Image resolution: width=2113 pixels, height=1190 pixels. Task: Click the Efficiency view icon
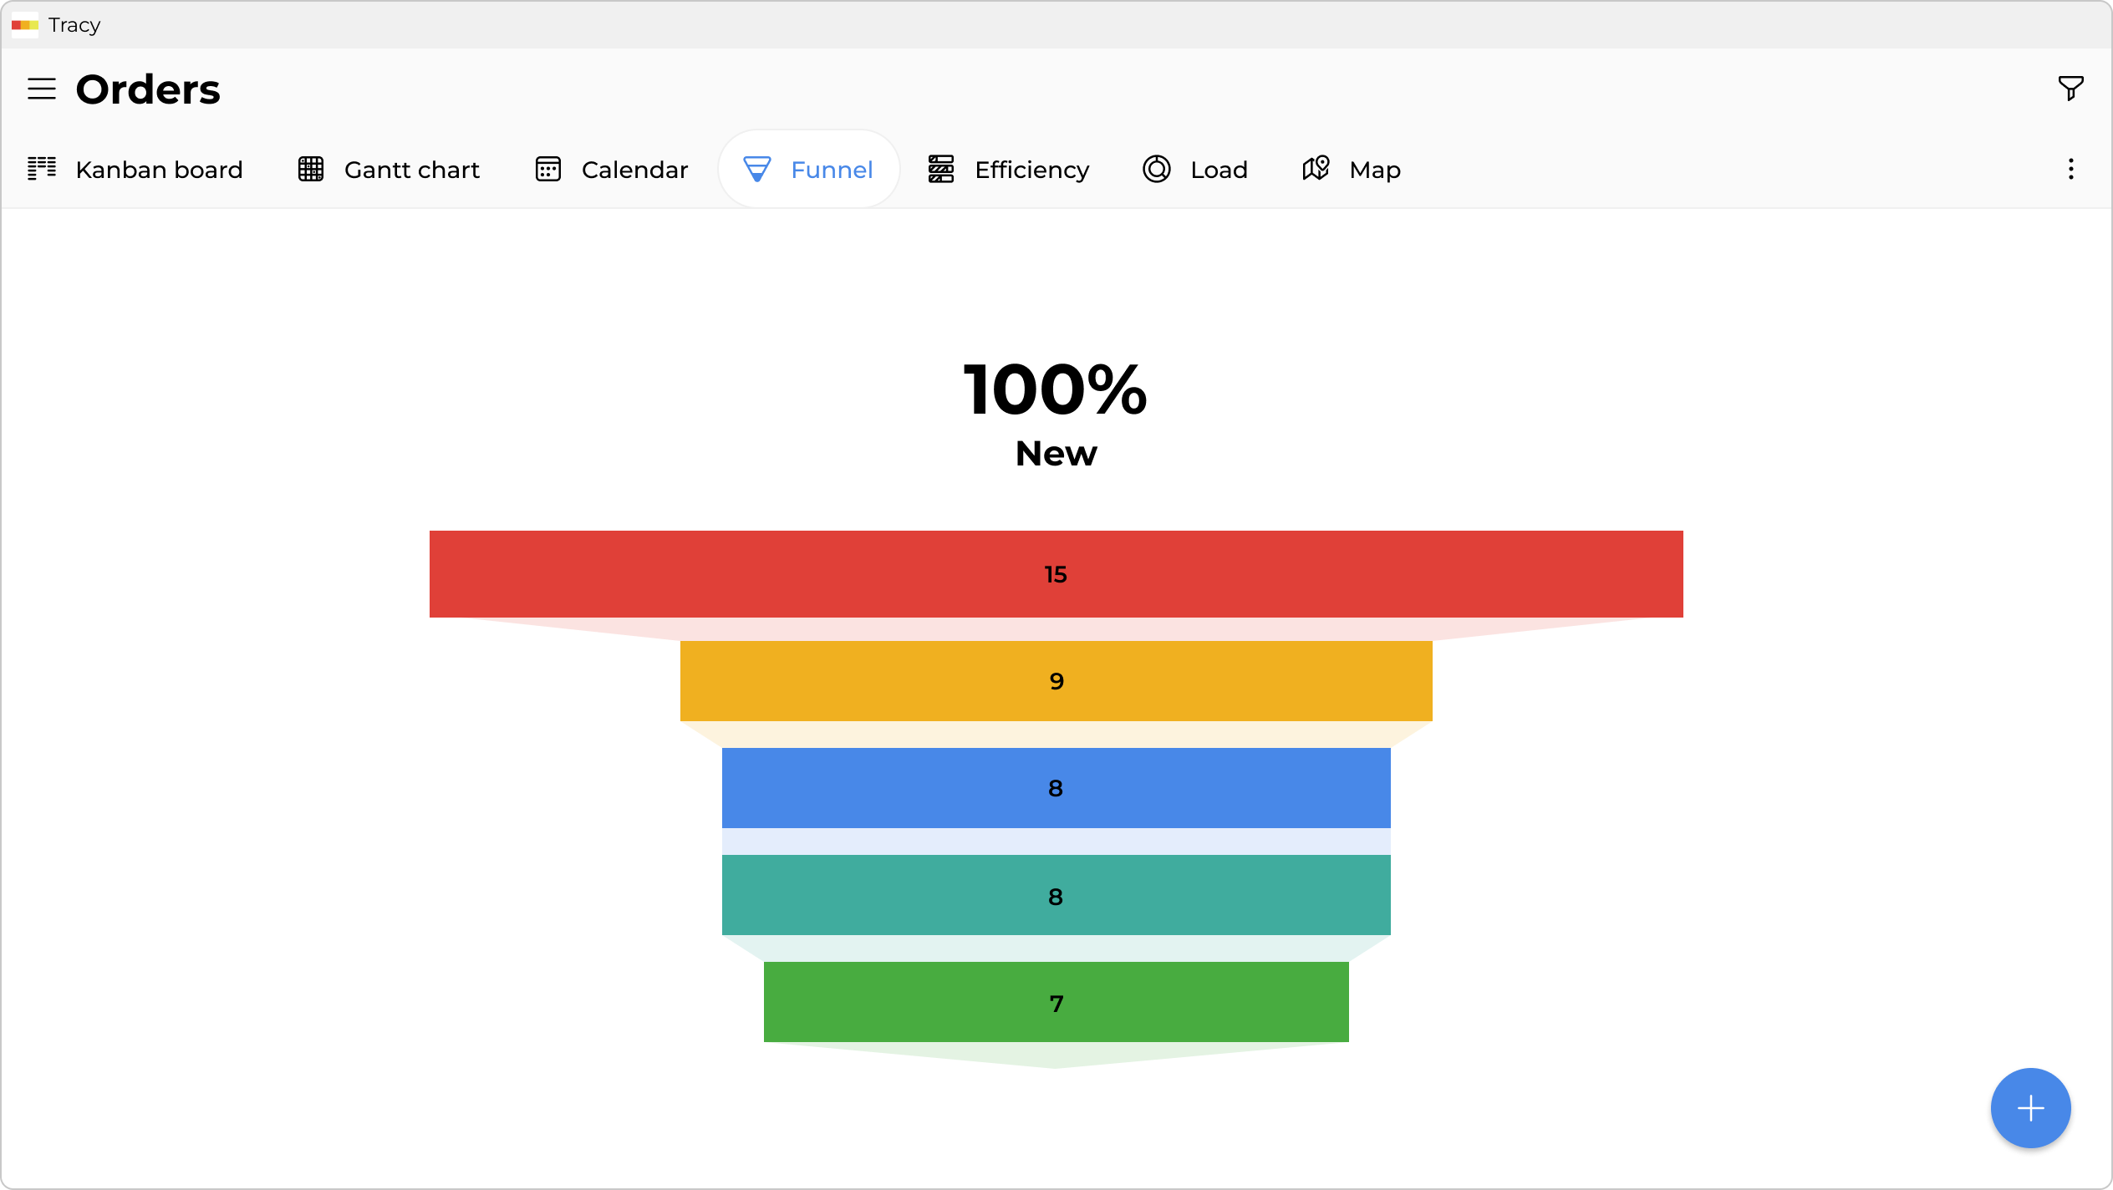(941, 169)
